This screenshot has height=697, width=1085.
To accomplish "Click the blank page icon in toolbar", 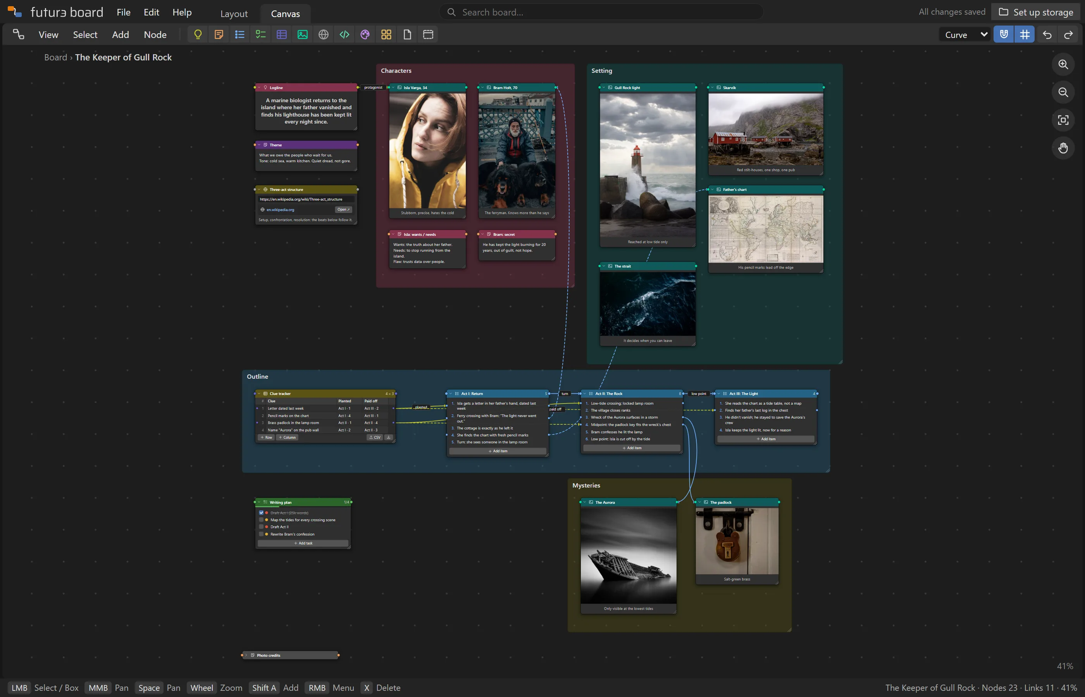I will pos(407,34).
